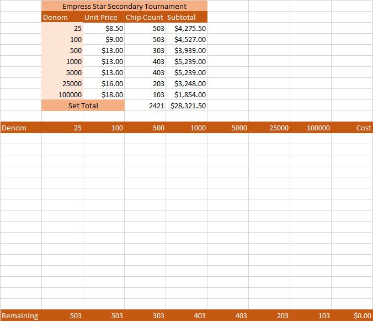Click the $4,527.00 subtotal cell
Image resolution: width=373 pixels, height=321 pixels.
coord(186,39)
